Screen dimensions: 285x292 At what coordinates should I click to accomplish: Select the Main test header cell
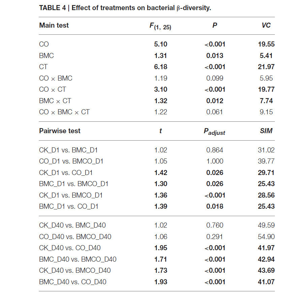pos(54,25)
